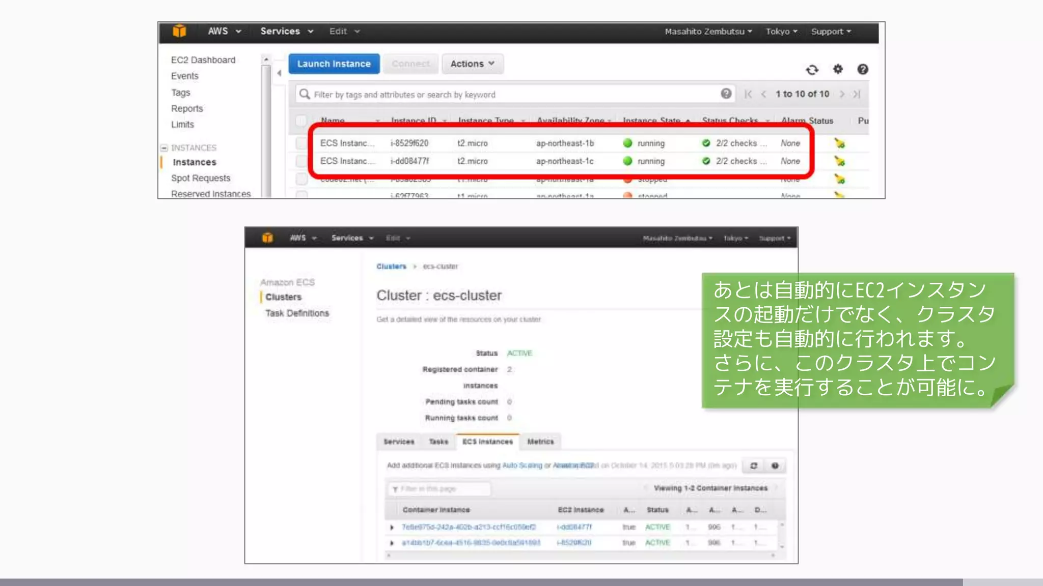The image size is (1043, 586).
Task: Refresh the EC2 instances list
Action: tap(812, 70)
